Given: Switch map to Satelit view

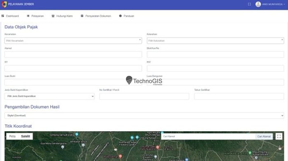Looking at the screenshot, I should tap(26, 136).
